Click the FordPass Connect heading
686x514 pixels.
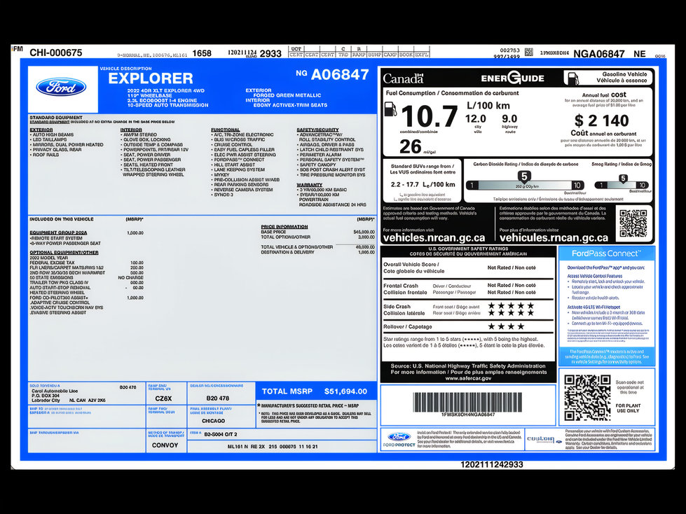click(606, 253)
